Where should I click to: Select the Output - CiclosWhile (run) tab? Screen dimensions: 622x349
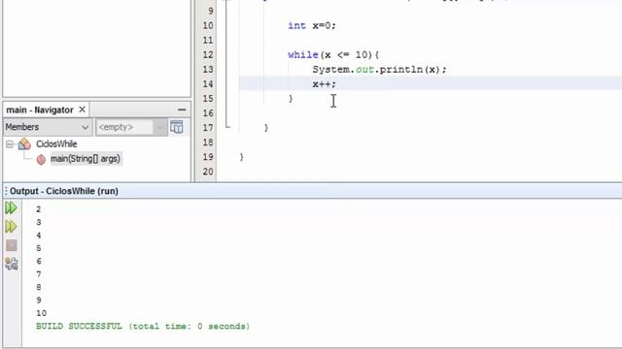tap(64, 191)
